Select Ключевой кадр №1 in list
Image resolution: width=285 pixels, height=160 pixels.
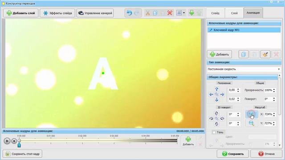244,30
